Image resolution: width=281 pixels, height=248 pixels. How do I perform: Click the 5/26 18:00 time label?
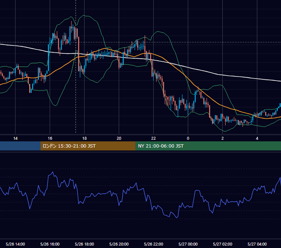click(x=84, y=244)
